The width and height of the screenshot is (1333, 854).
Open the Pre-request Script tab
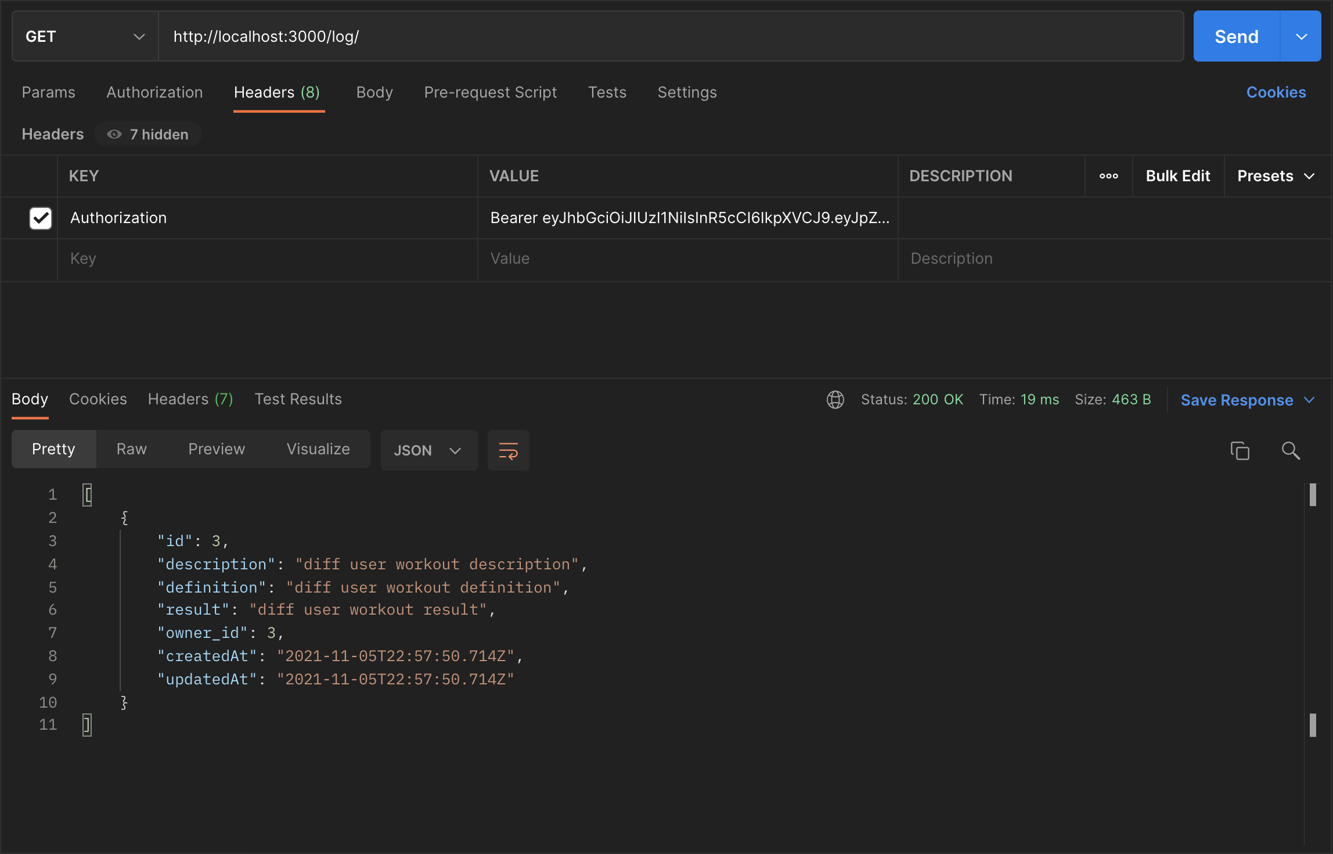click(x=491, y=92)
